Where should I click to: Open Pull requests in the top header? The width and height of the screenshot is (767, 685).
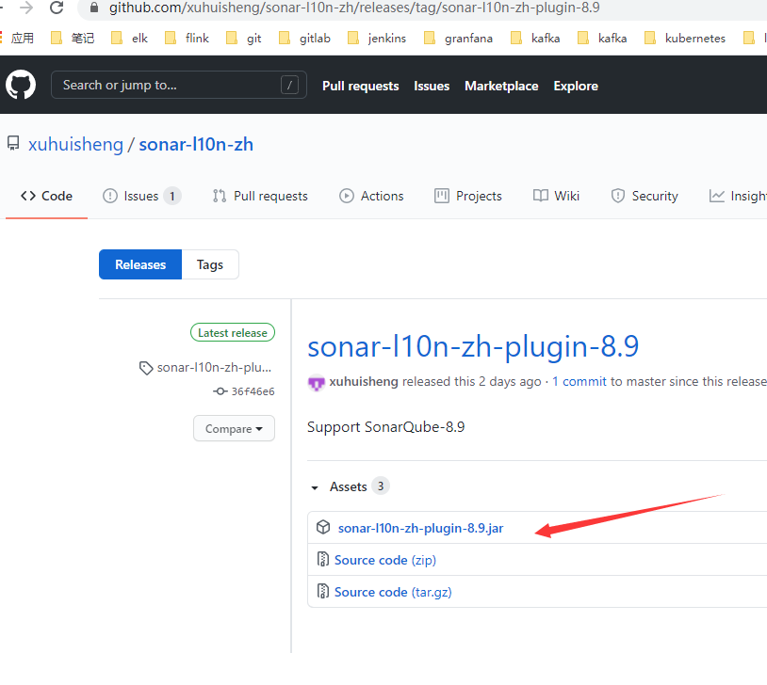(361, 86)
